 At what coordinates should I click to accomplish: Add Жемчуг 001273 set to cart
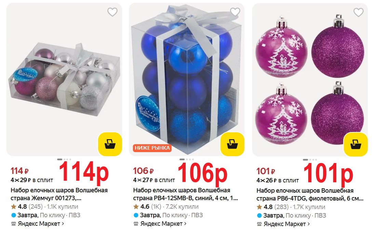[x=110, y=144]
